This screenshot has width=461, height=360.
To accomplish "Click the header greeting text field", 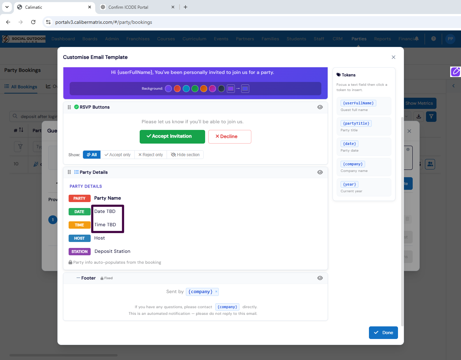I will pos(193,72).
